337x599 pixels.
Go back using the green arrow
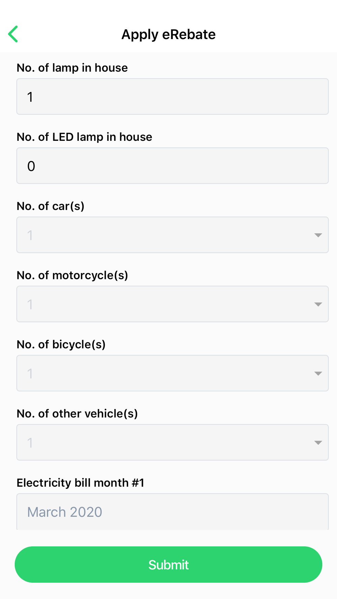tap(13, 34)
